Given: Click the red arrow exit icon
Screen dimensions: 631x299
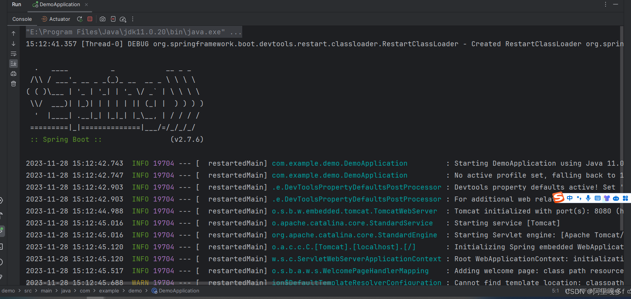Looking at the screenshot, I should pyautogui.click(x=113, y=19).
